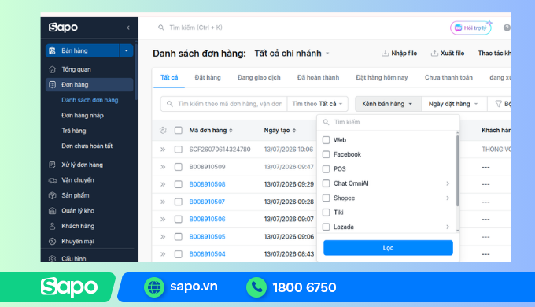The image size is (535, 307).
Task: Open Tất cả chi nhánh branch dropdown
Action: (292, 54)
